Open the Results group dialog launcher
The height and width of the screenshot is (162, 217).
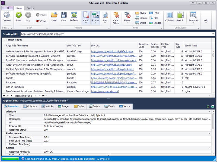coord(109,28)
